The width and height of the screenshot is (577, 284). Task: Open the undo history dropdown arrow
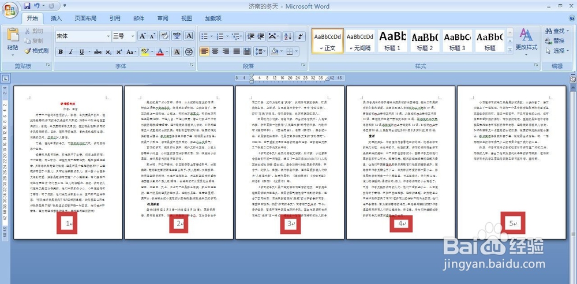43,6
